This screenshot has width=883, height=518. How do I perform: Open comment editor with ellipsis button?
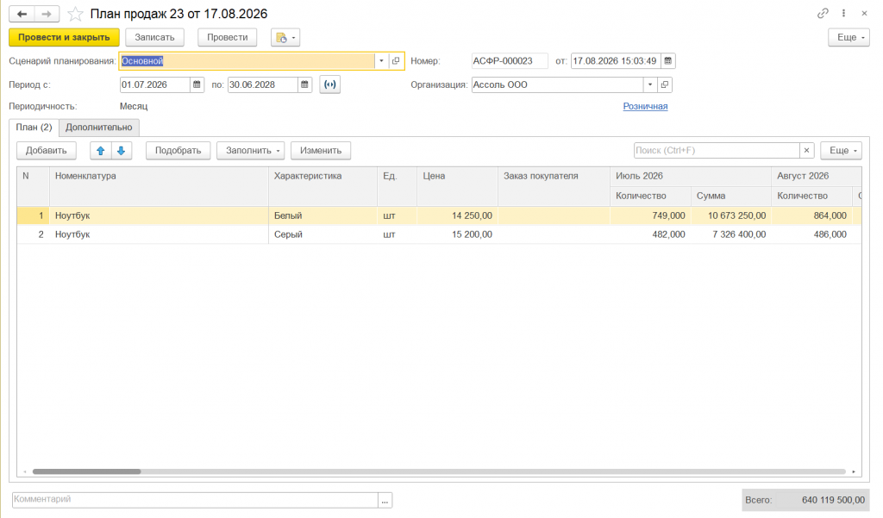pos(385,500)
